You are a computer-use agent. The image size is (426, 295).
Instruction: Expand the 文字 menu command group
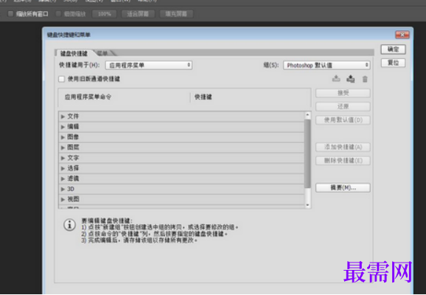[x=63, y=158]
